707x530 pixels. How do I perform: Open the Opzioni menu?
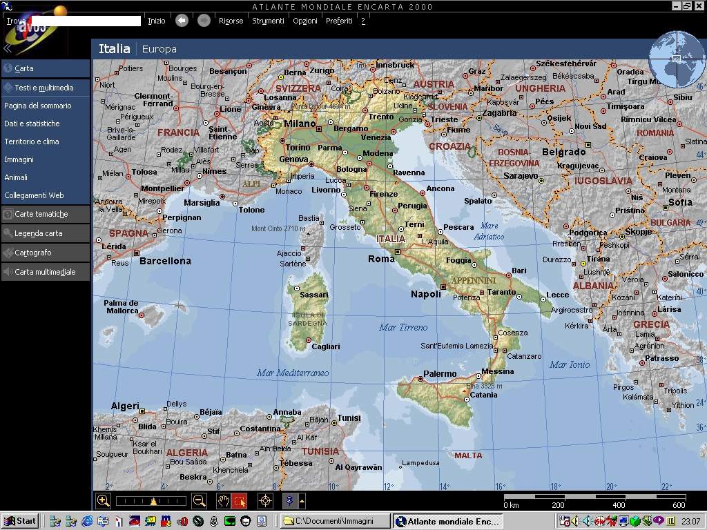[305, 21]
